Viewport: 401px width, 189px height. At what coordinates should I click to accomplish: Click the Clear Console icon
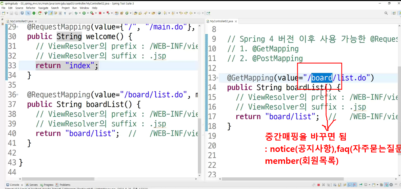tap(335, 185)
